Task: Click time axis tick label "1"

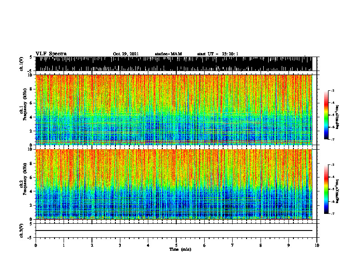Action: tap(64, 245)
